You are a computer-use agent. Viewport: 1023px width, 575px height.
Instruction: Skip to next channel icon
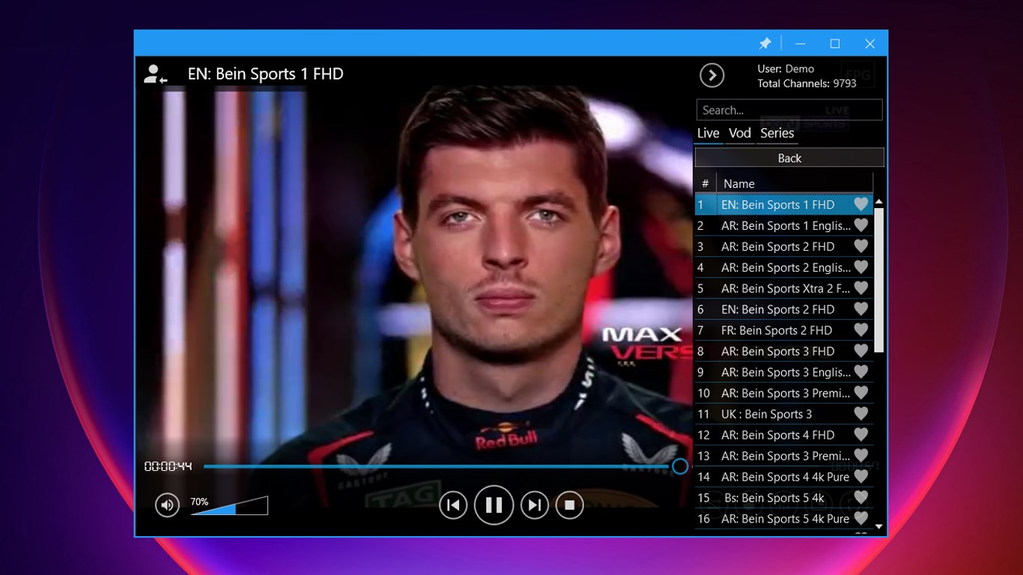[x=534, y=505]
